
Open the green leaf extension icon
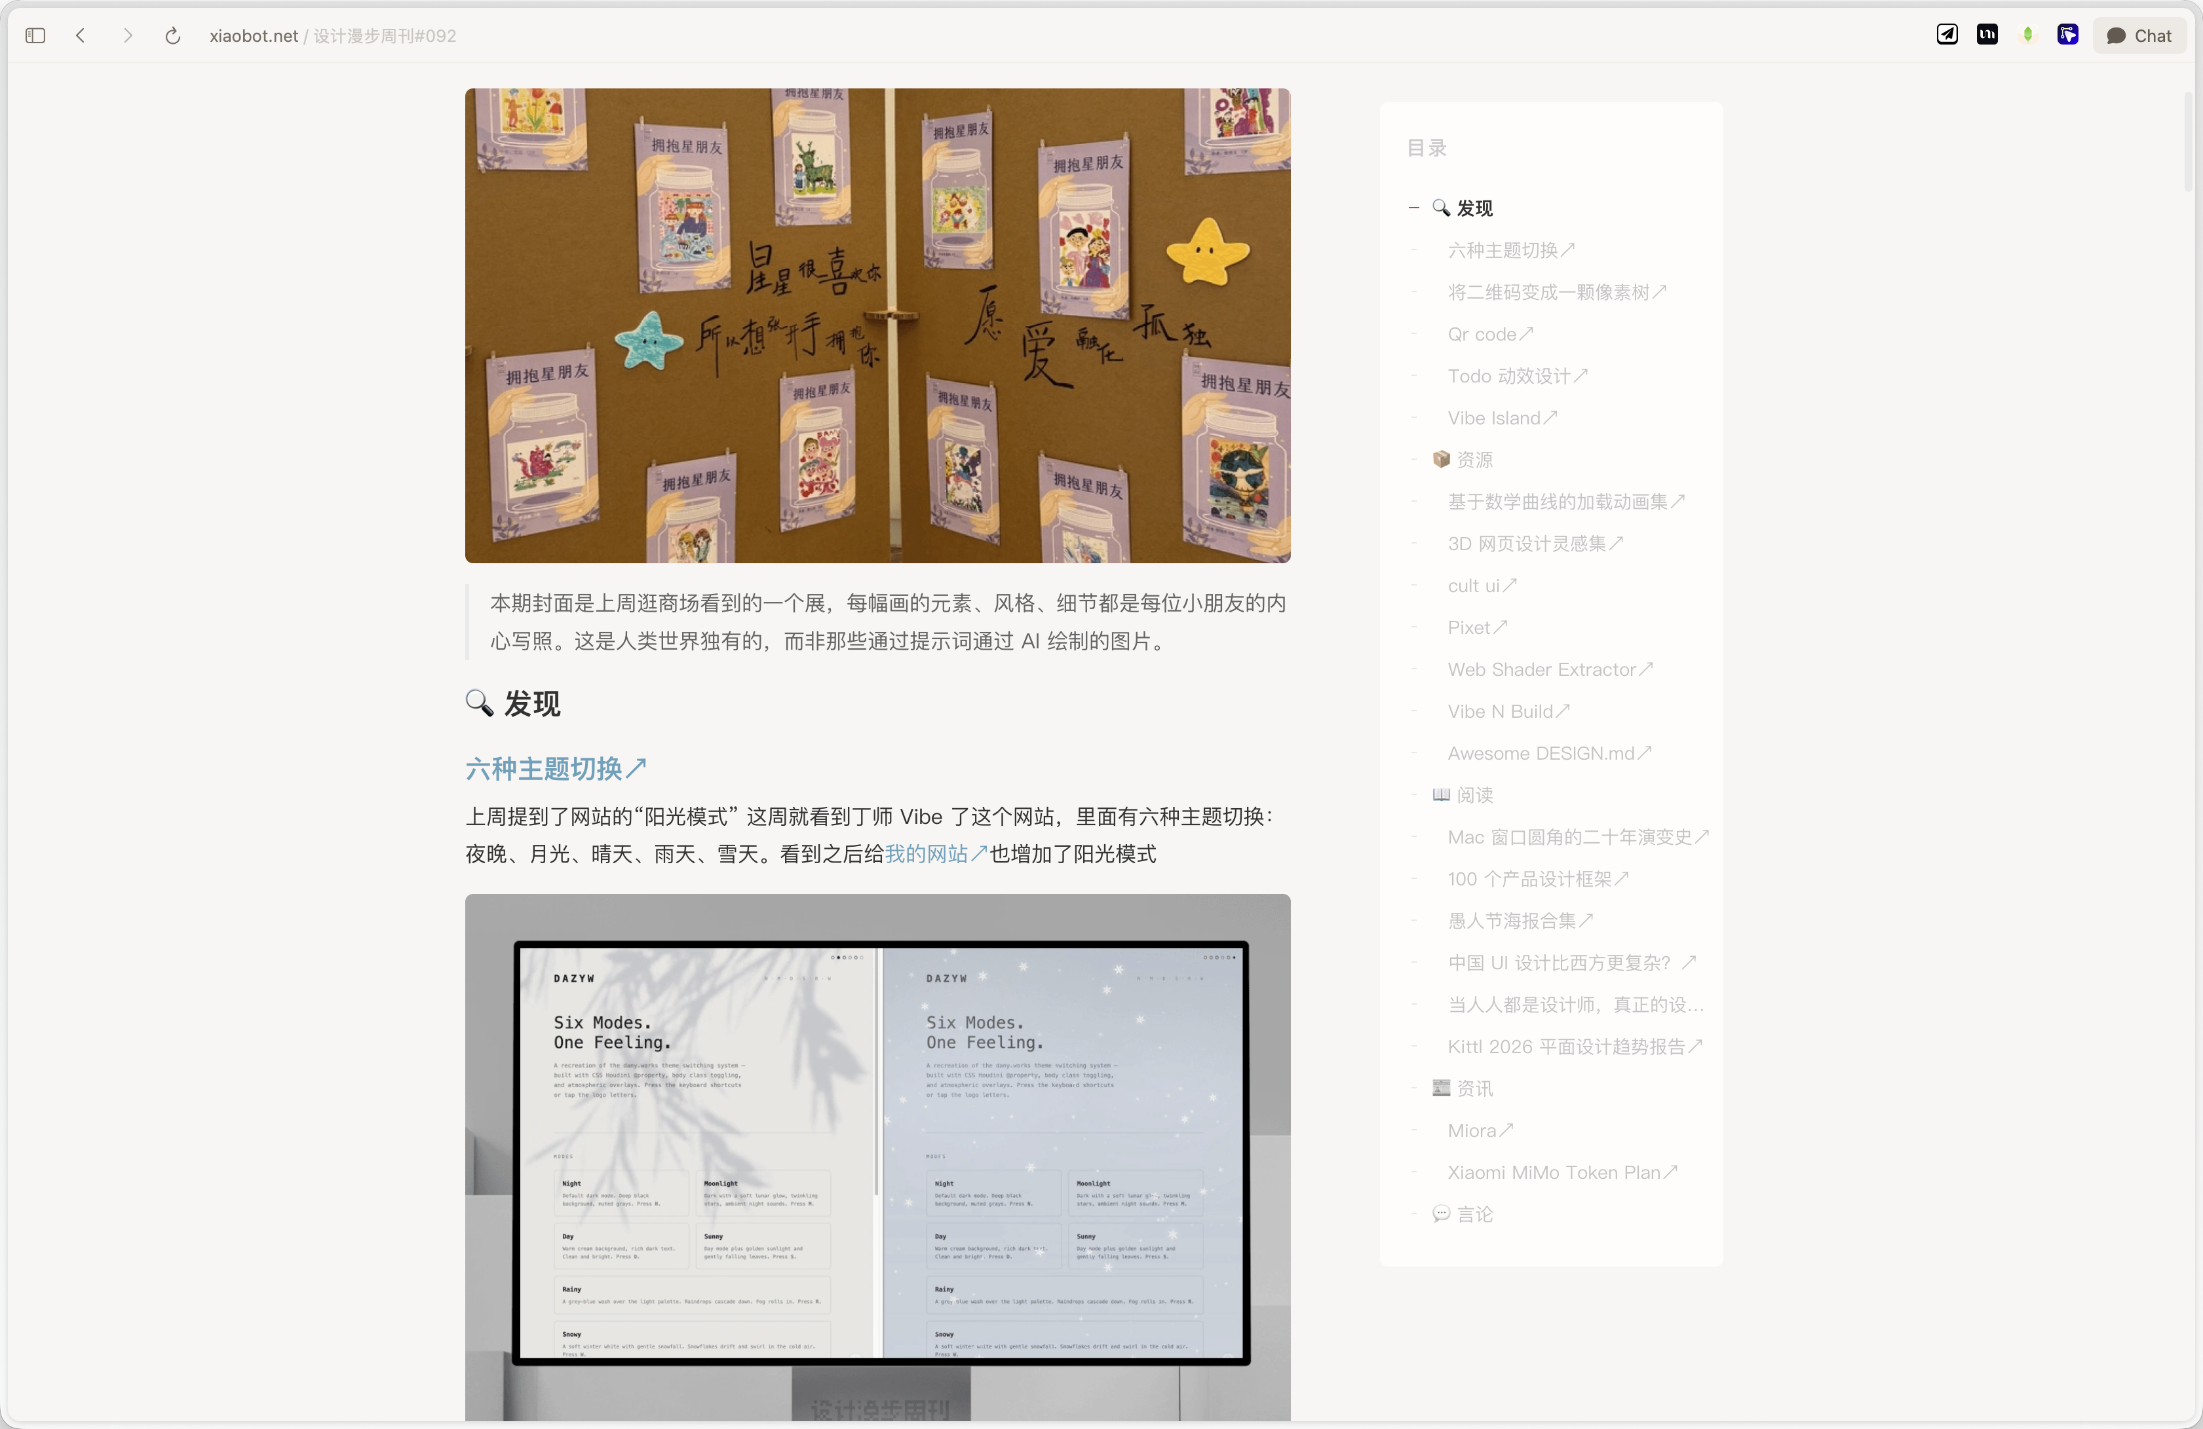2027,35
